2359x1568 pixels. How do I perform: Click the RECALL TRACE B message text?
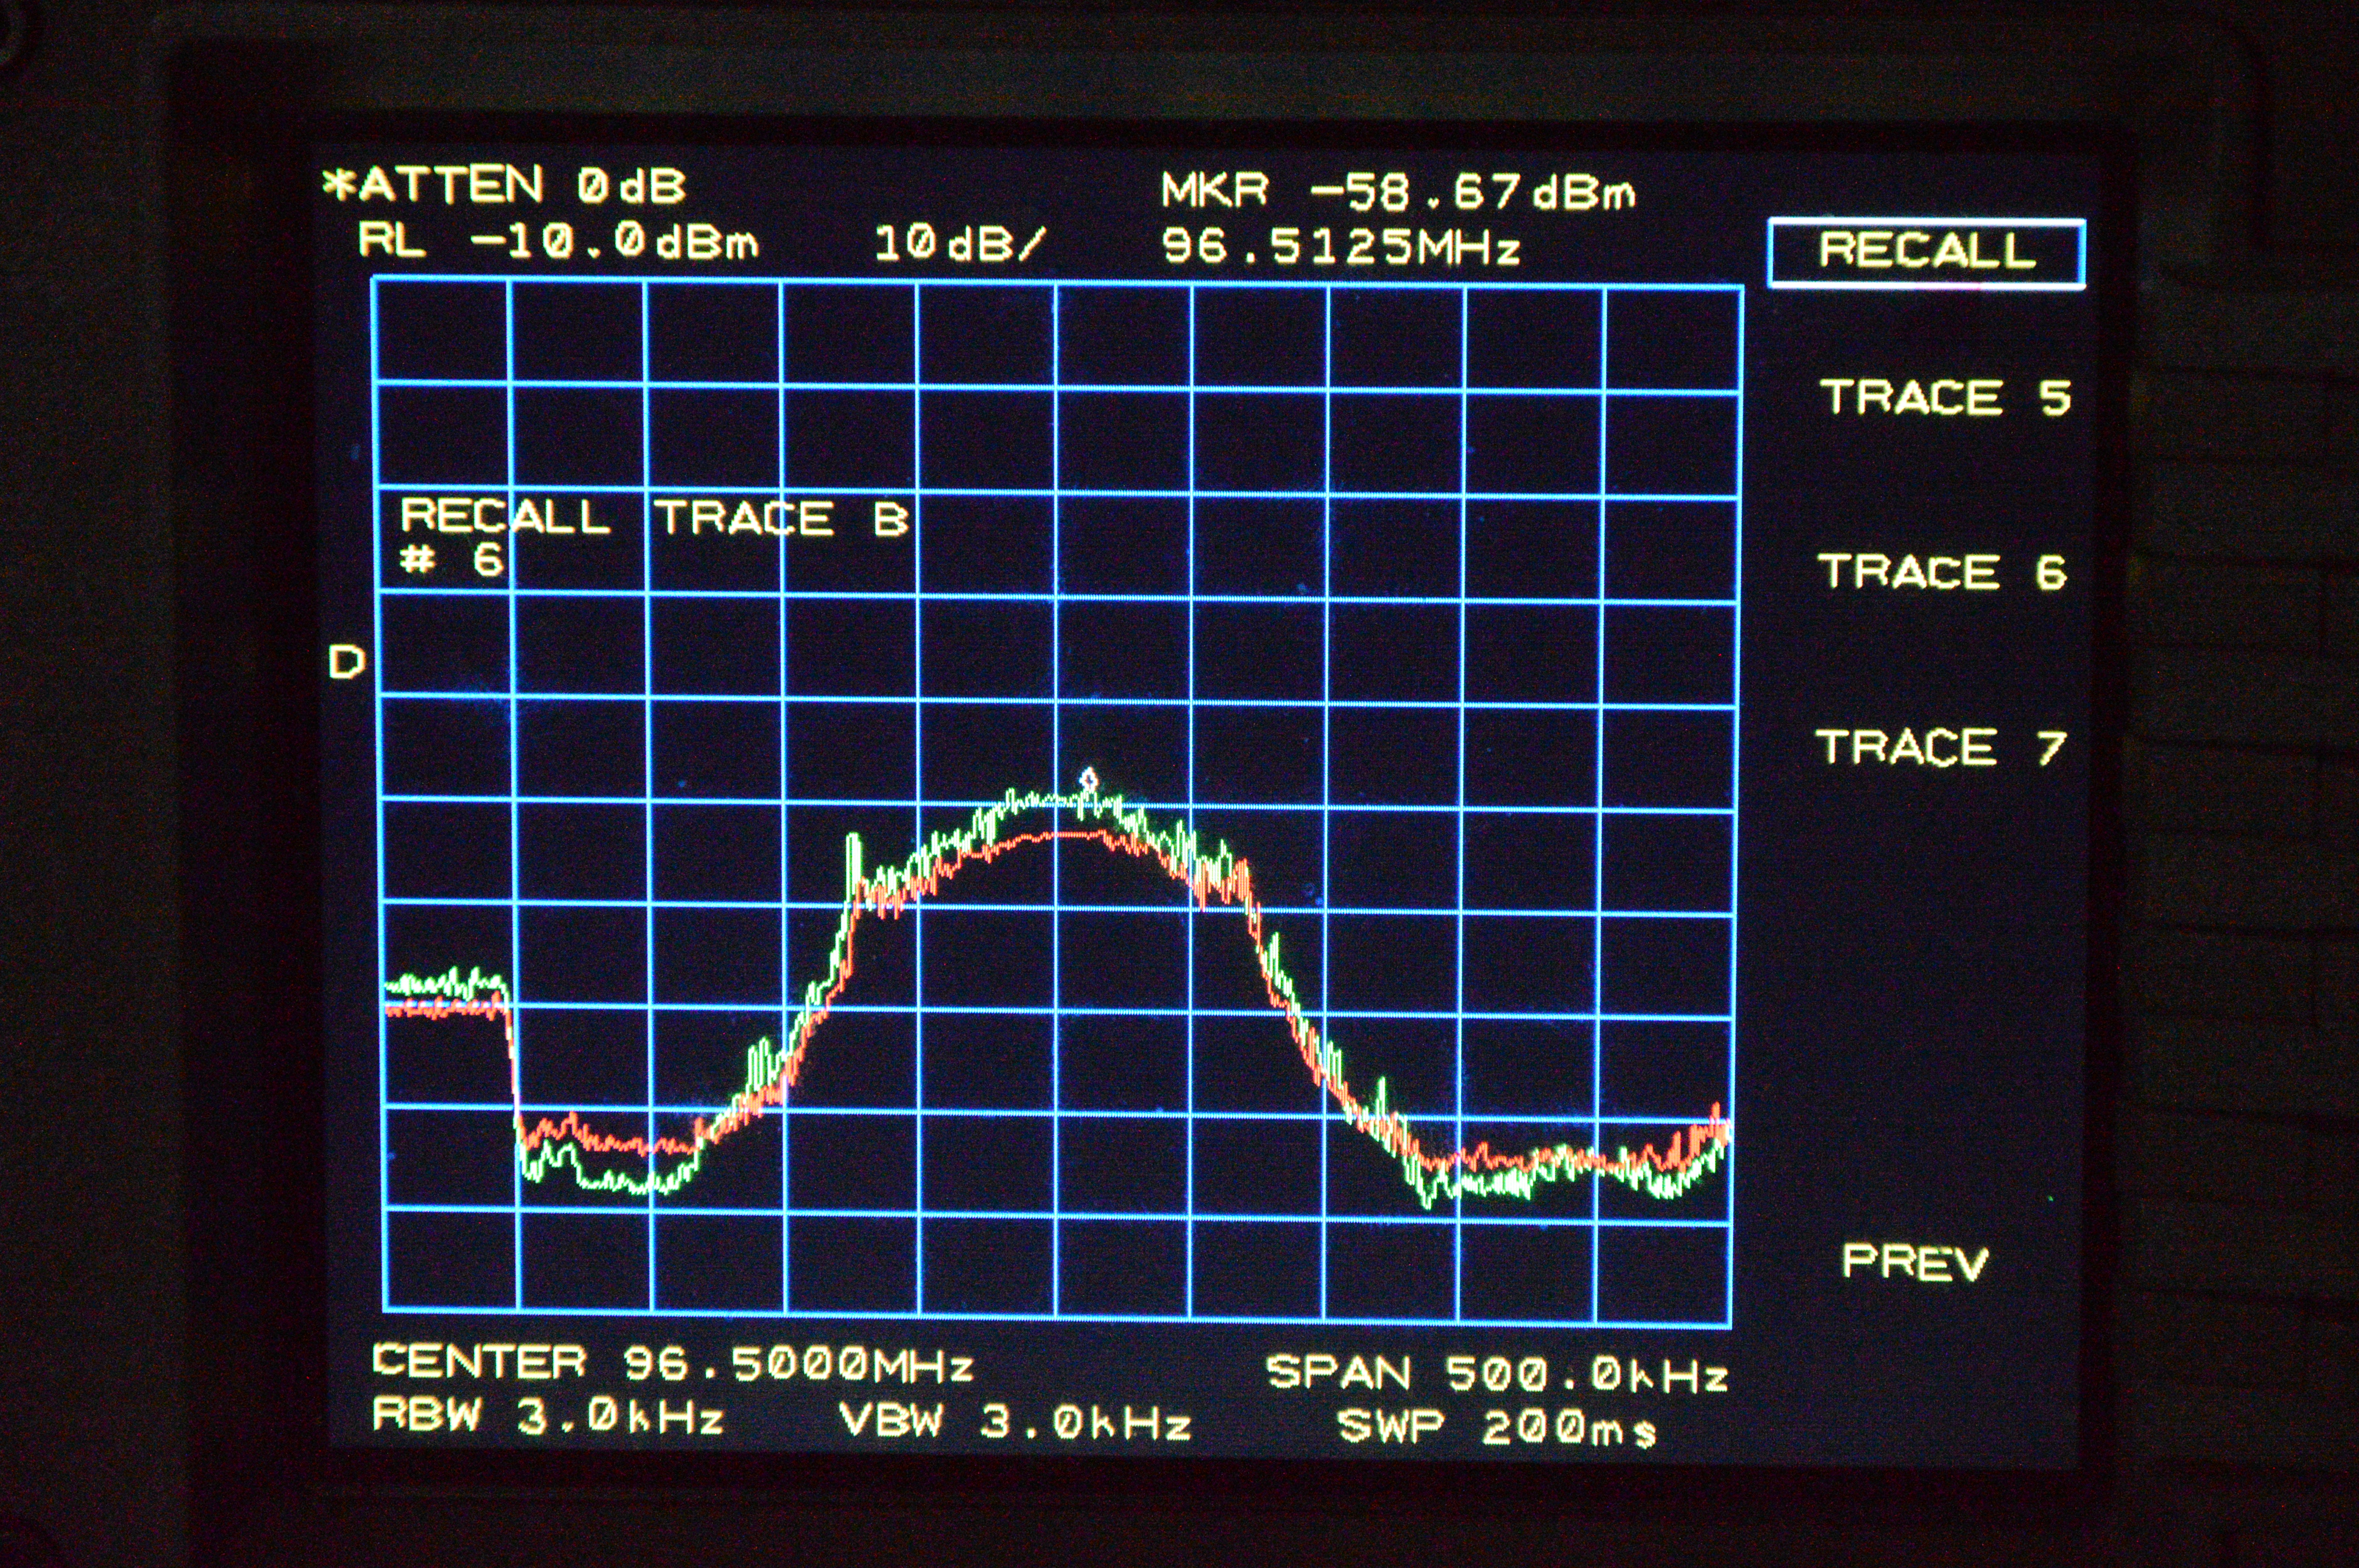654,518
